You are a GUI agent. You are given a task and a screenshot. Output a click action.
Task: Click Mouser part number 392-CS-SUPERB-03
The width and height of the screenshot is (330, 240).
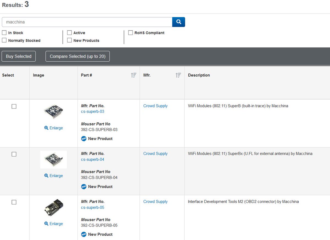(x=99, y=130)
